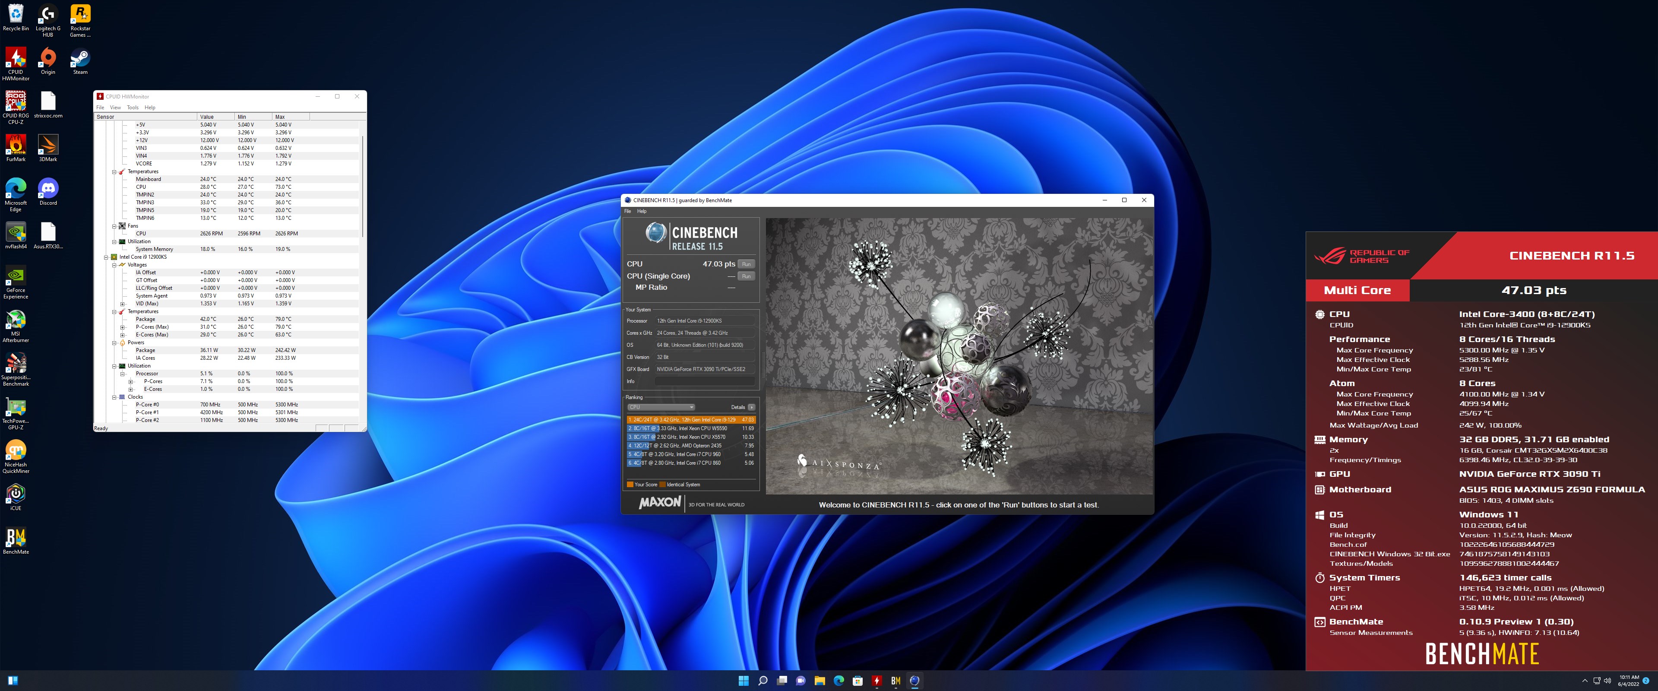Screen dimensions: 1658x691
Task: Run the CPU (Single Core) test
Action: pos(746,276)
